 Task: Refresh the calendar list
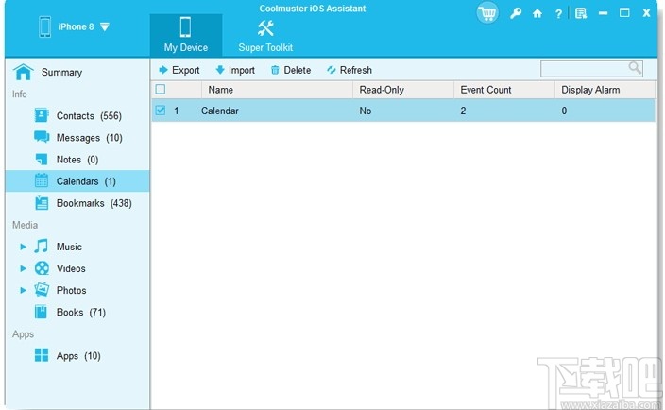point(350,70)
